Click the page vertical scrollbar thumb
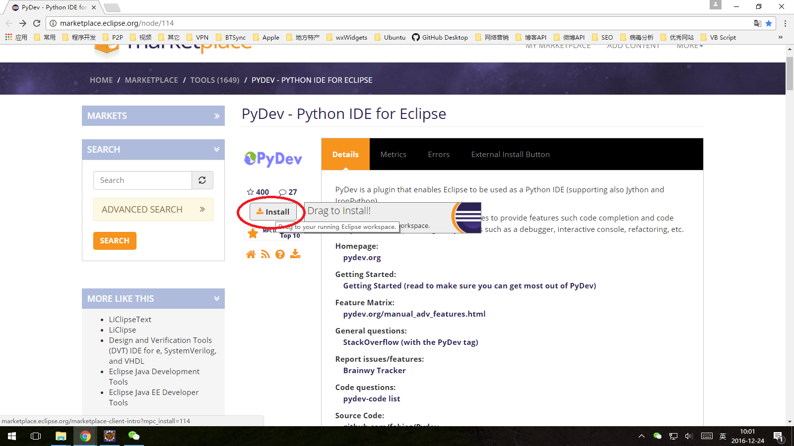 (790, 74)
